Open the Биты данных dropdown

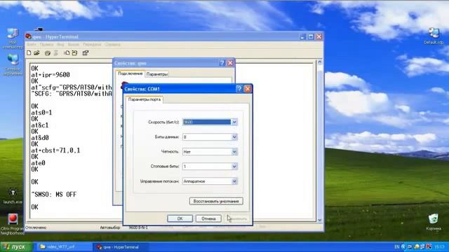(x=234, y=137)
